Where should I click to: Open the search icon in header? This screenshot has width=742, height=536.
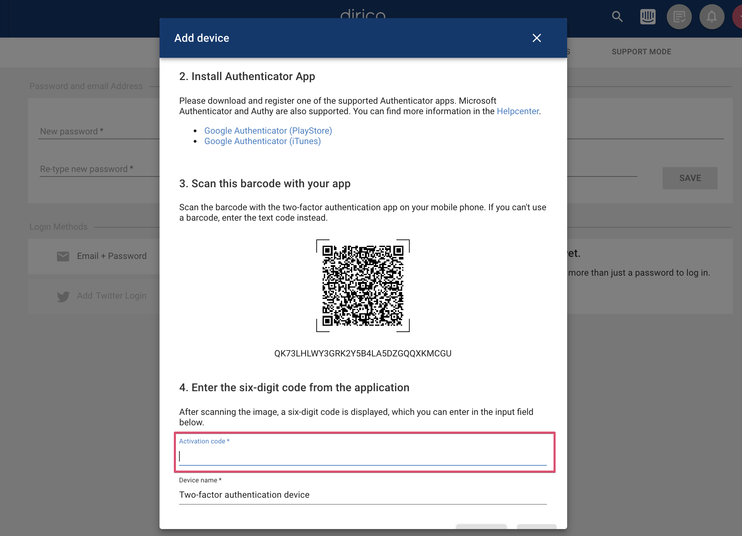point(617,16)
